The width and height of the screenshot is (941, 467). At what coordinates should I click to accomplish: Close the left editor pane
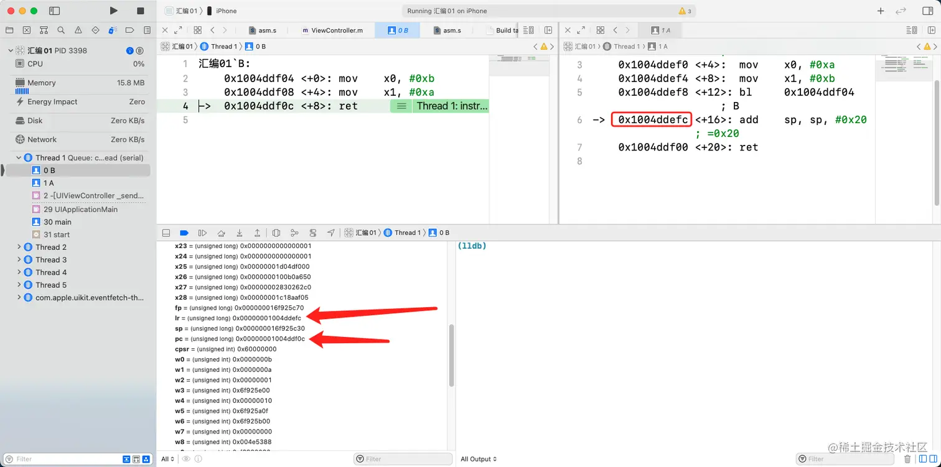point(165,30)
